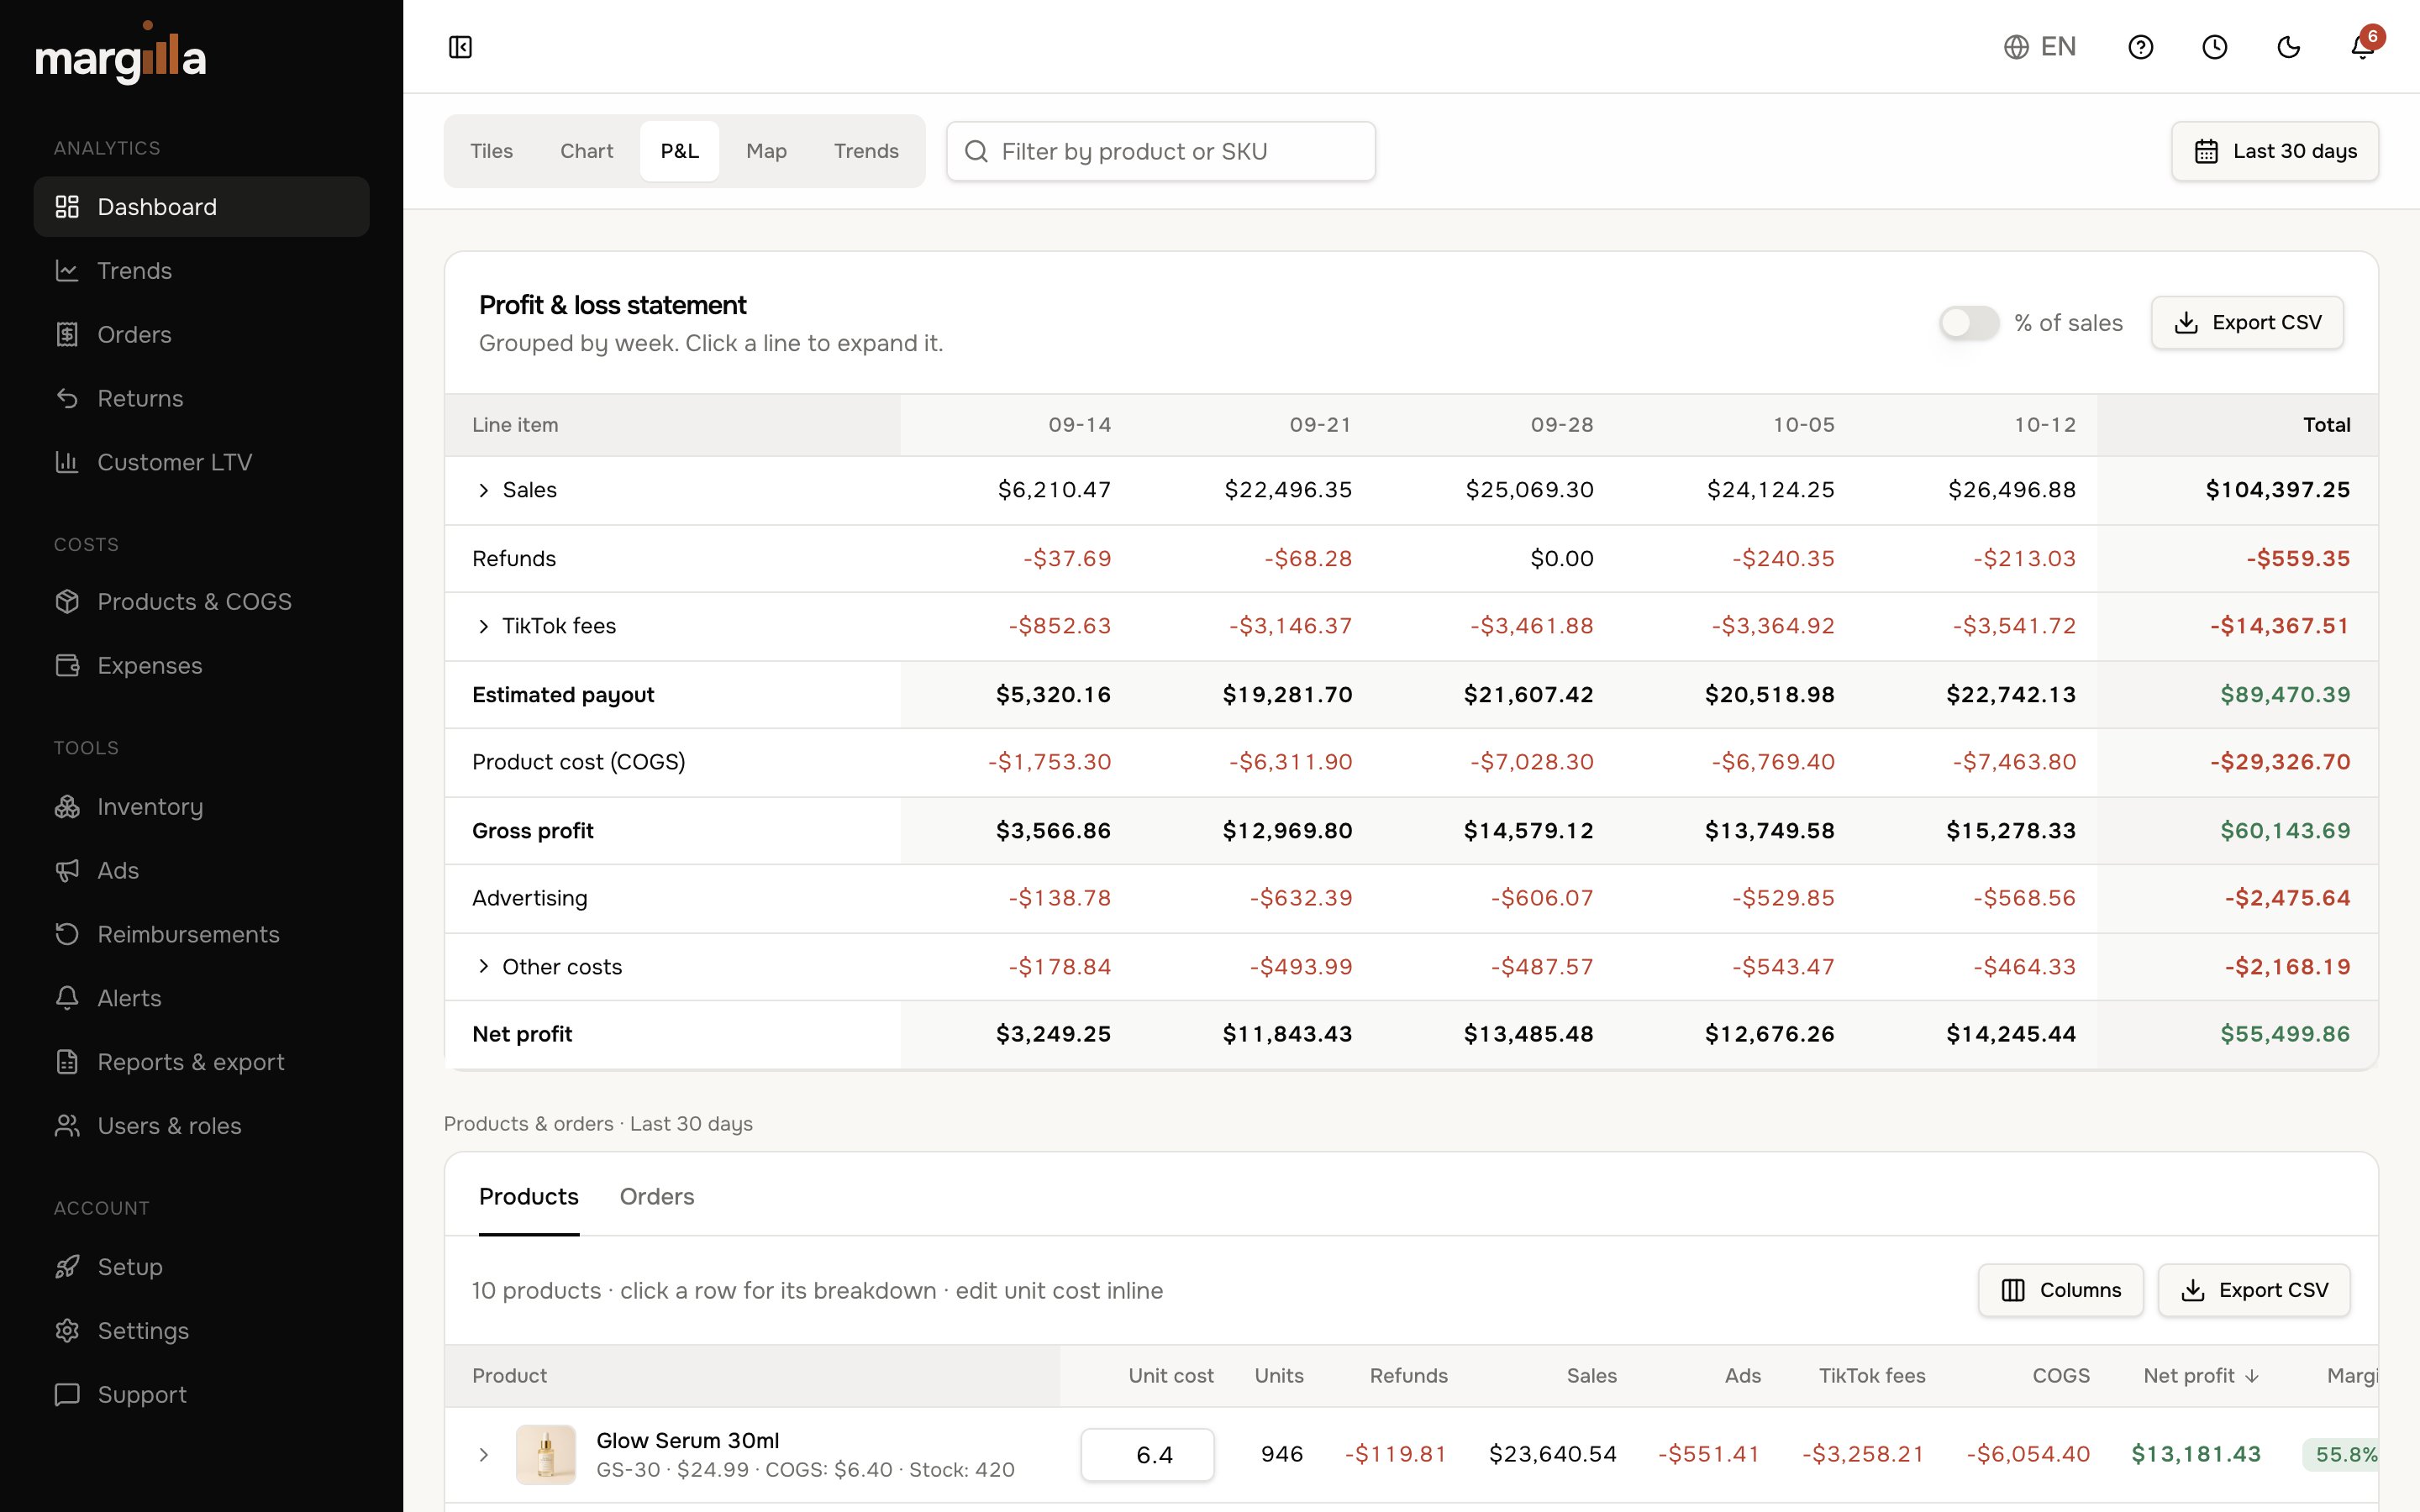
Task: Open Trends in the sidebar
Action: tap(201, 271)
